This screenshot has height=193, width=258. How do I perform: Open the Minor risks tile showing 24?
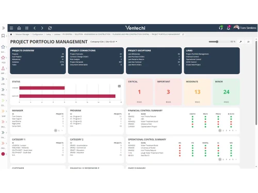coord(227,92)
